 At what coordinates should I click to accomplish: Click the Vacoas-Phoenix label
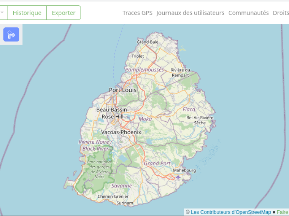121,132
